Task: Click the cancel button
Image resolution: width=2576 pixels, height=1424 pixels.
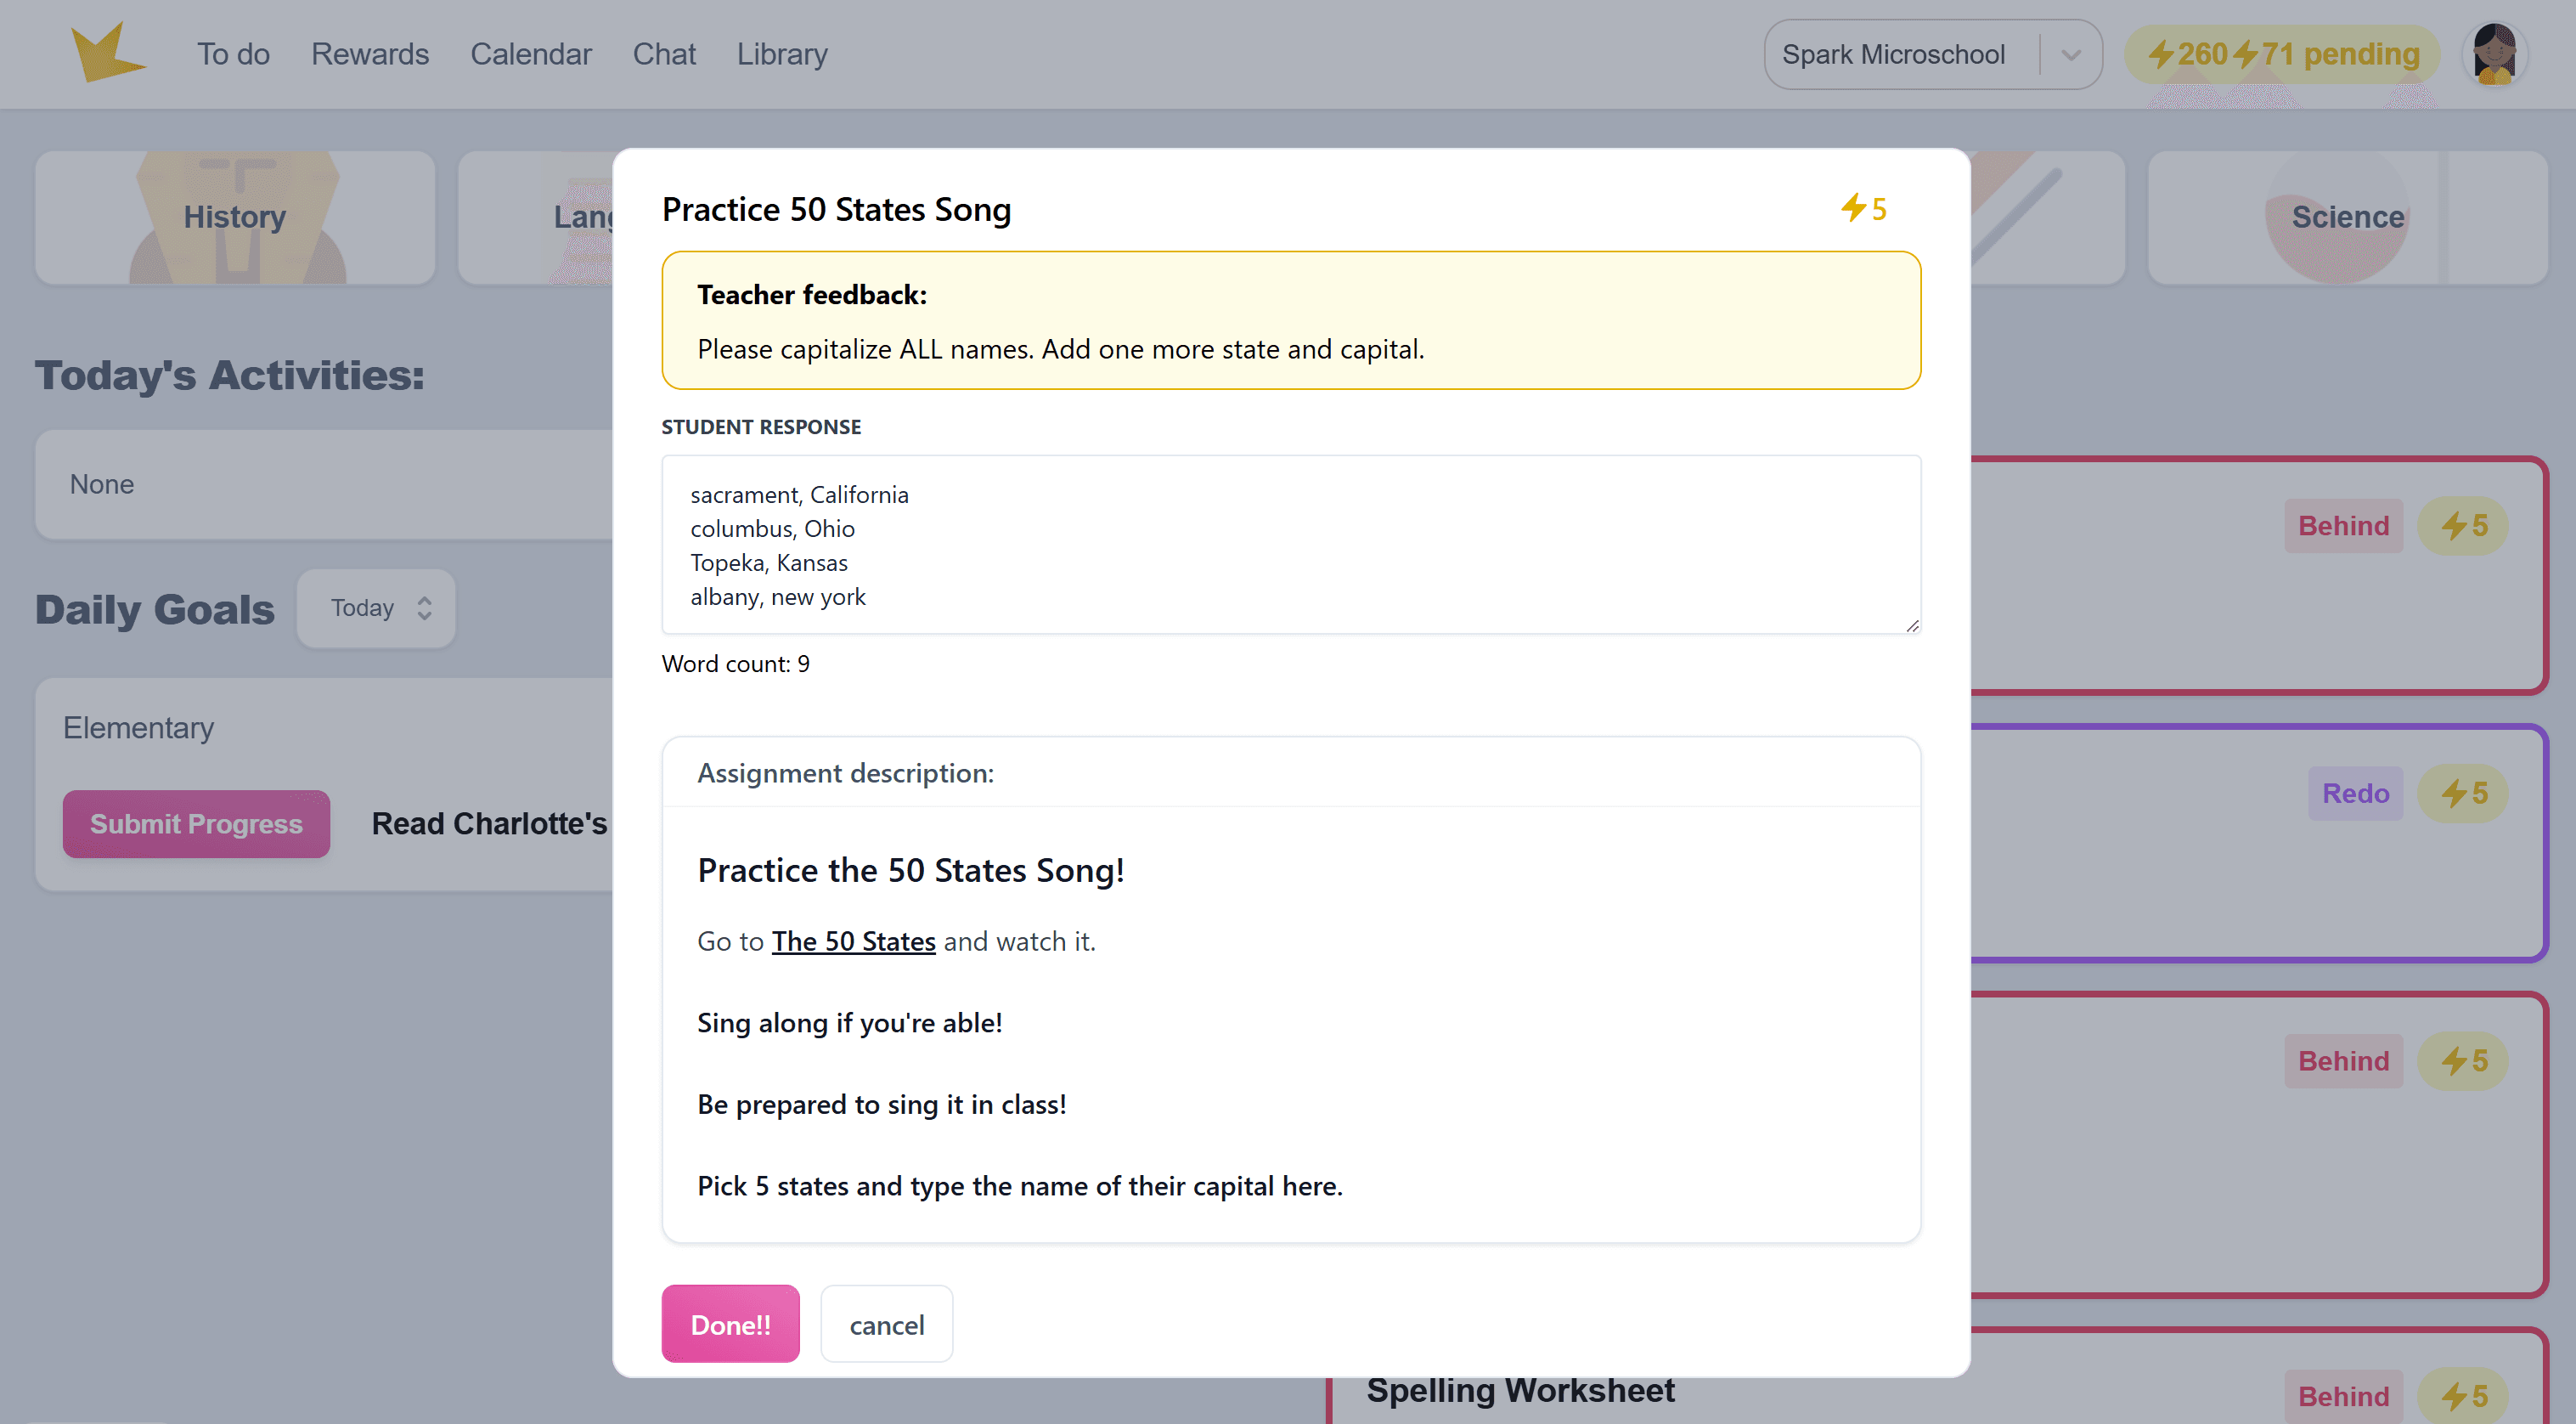Action: tap(886, 1325)
